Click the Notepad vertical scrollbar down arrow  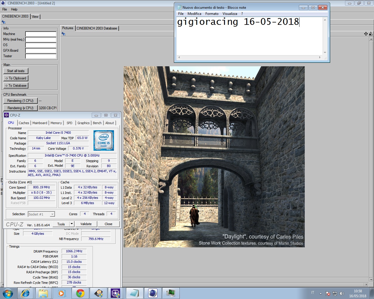(325, 53)
